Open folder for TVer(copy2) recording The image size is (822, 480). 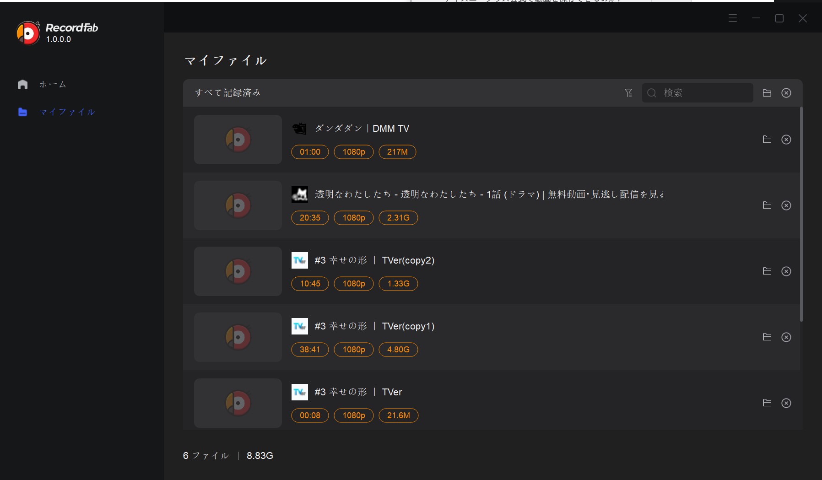coord(767,271)
